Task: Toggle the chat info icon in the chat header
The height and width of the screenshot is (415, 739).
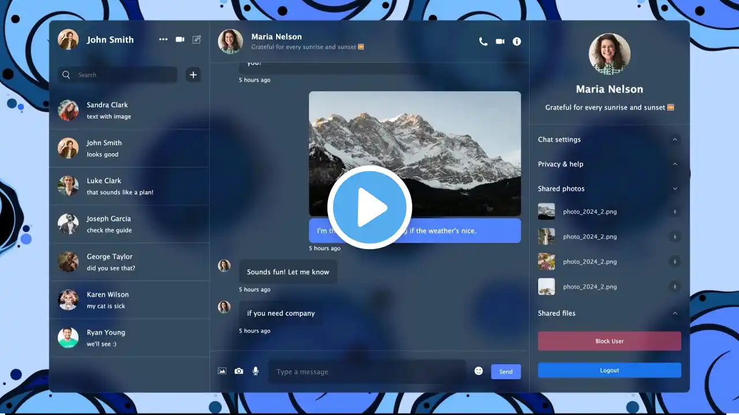Action: (x=517, y=41)
